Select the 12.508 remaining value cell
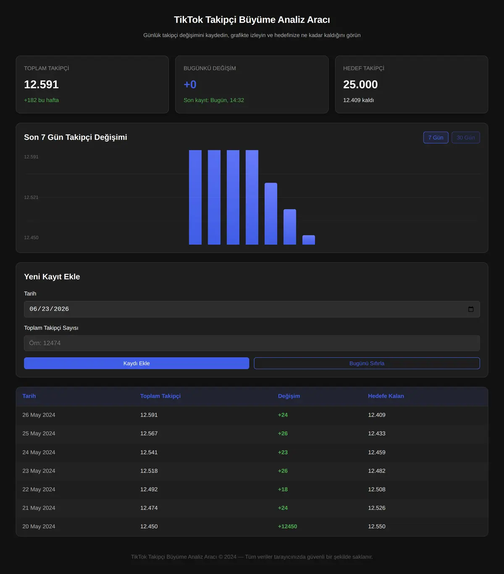The image size is (504, 574). [x=377, y=490]
